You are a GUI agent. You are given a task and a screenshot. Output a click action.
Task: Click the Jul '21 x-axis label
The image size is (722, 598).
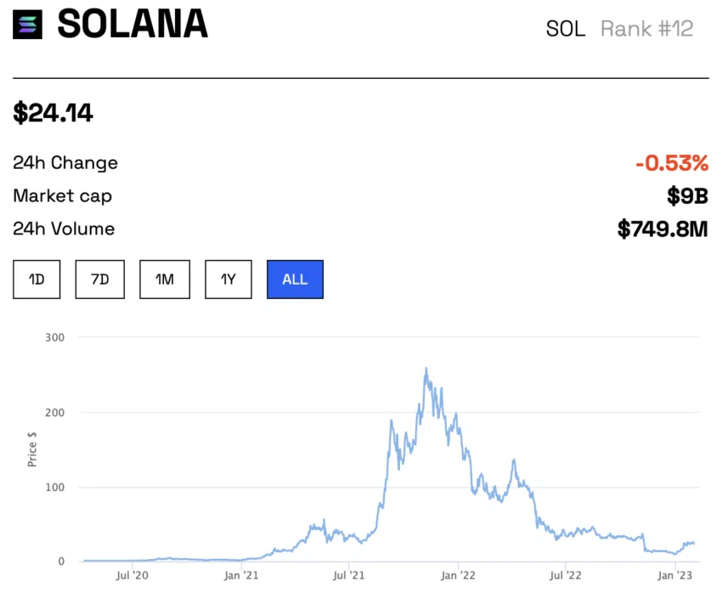[x=349, y=576]
